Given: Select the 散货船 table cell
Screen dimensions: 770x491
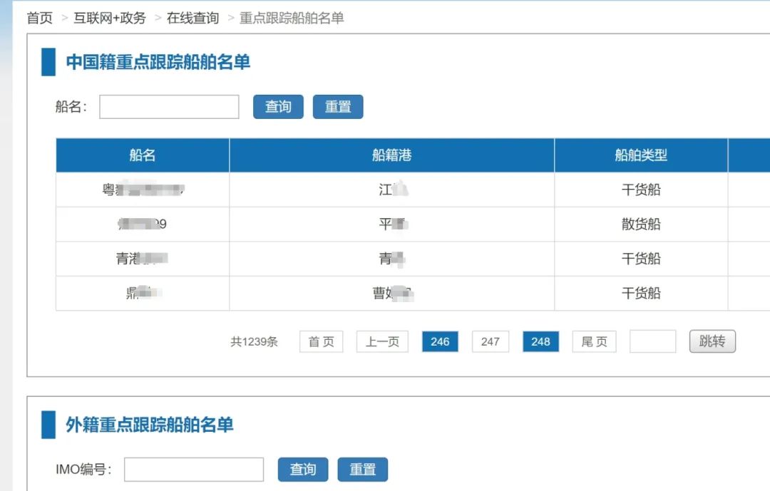Looking at the screenshot, I should coord(641,224).
